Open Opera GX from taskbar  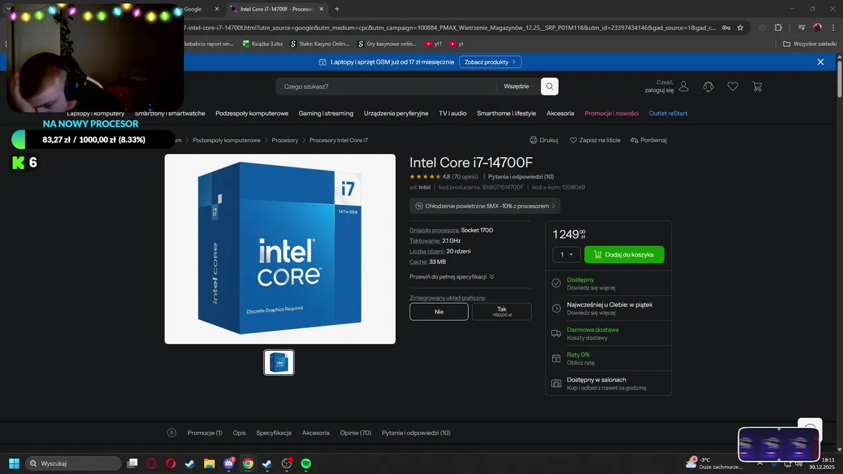[151, 463]
